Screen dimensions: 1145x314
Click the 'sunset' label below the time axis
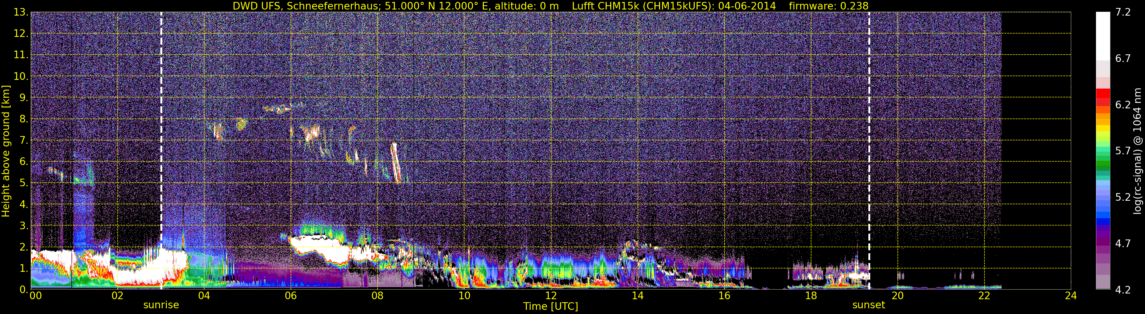[x=868, y=304]
